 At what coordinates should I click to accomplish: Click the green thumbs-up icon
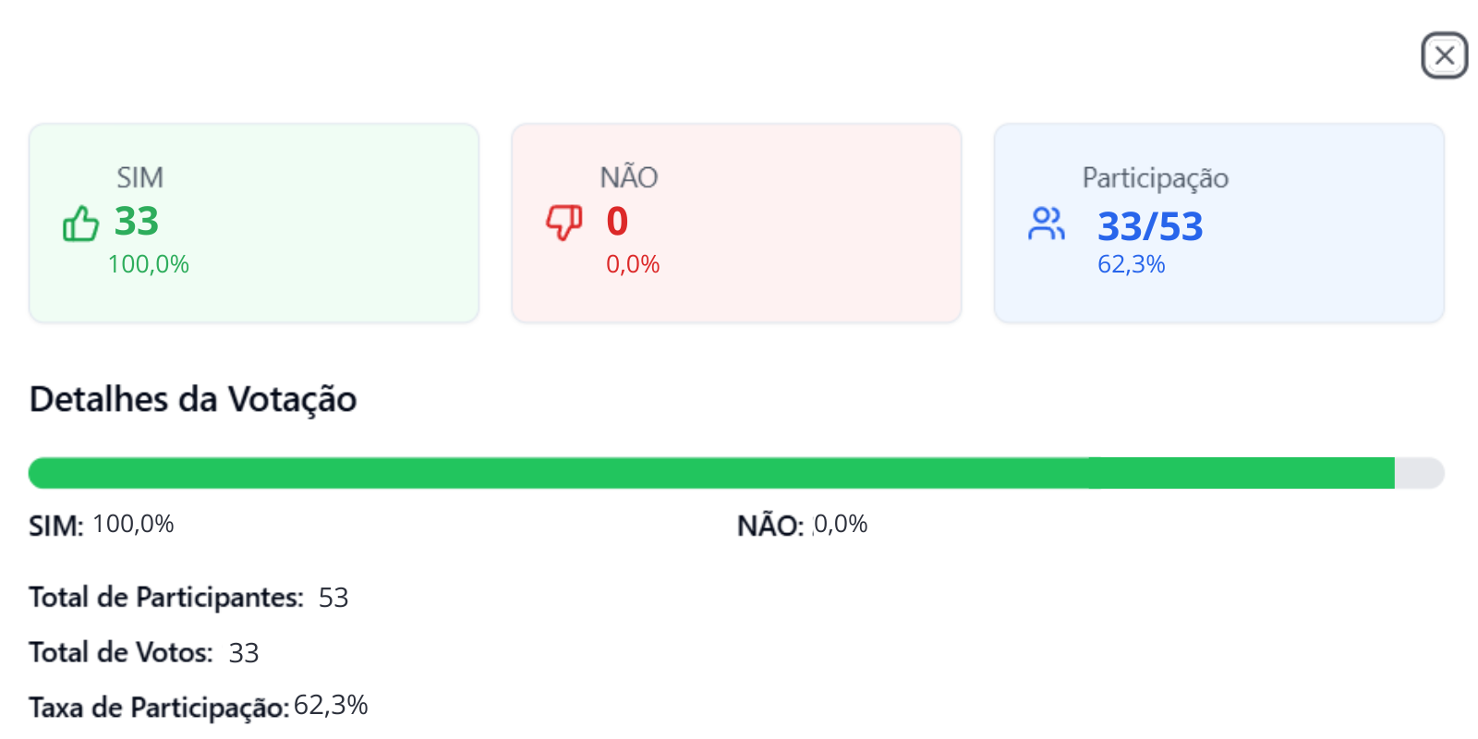[x=80, y=224]
